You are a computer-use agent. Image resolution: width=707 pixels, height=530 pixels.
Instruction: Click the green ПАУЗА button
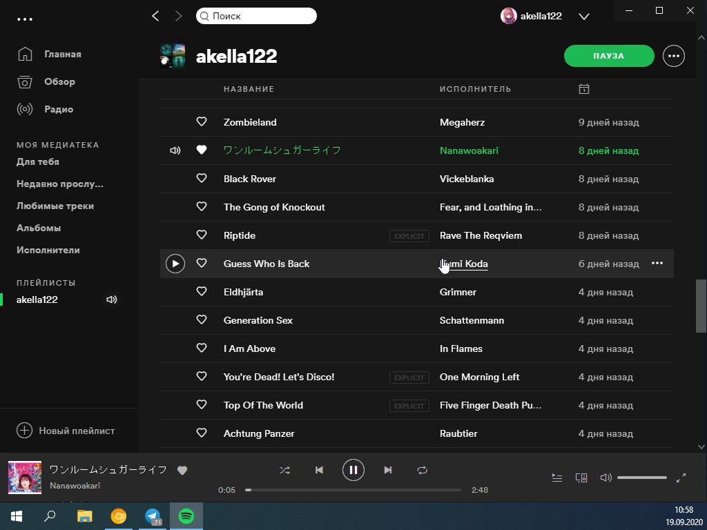coord(609,56)
